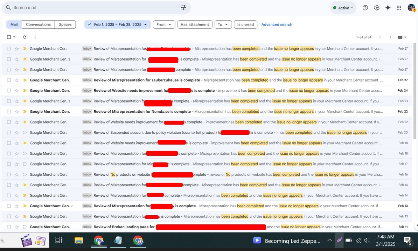This screenshot has width=418, height=251.
Task: Select checkbox for Broken landing page email
Action: pyautogui.click(x=9, y=227)
